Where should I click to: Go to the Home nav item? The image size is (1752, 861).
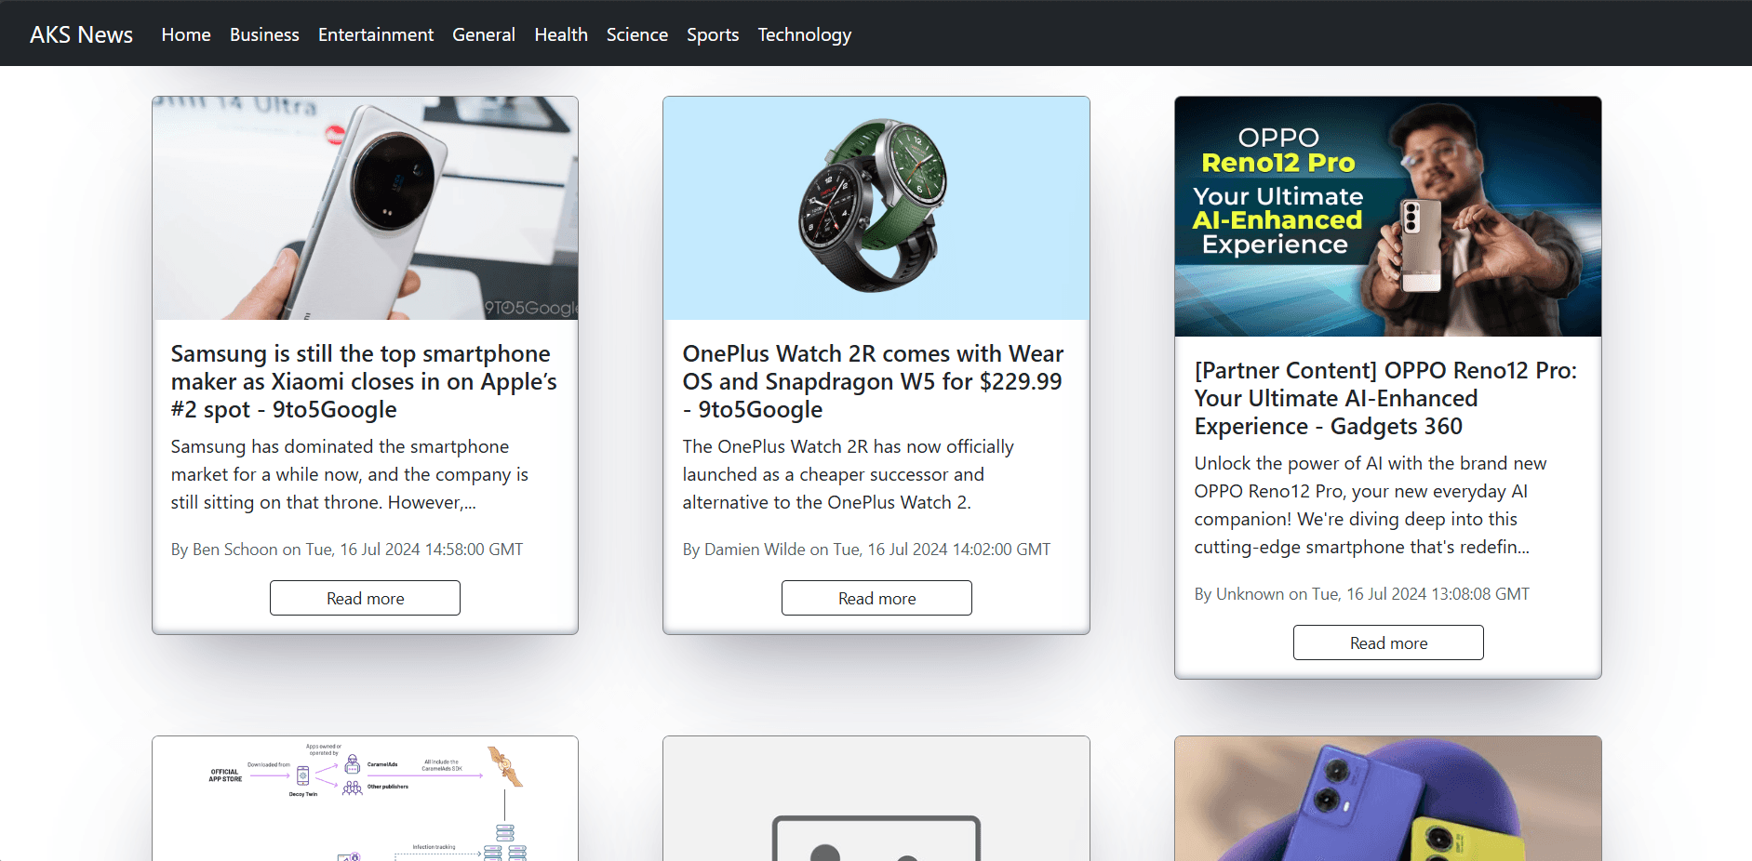tap(186, 34)
